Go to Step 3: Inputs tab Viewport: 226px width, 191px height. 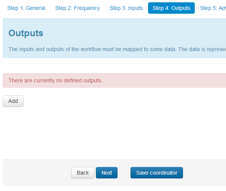tap(126, 8)
